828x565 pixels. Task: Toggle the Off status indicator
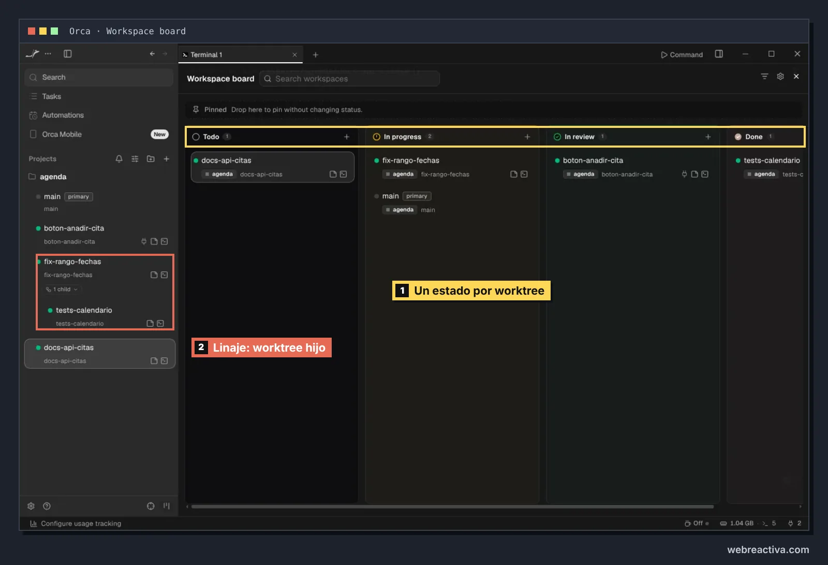point(697,524)
